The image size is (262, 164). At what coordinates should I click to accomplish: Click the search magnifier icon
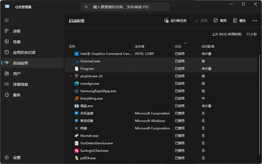pos(86,7)
